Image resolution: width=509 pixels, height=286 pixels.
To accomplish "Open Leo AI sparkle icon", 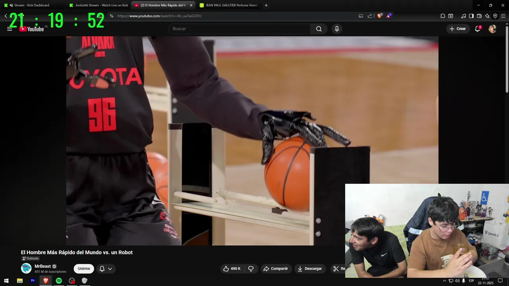I will 487,16.
